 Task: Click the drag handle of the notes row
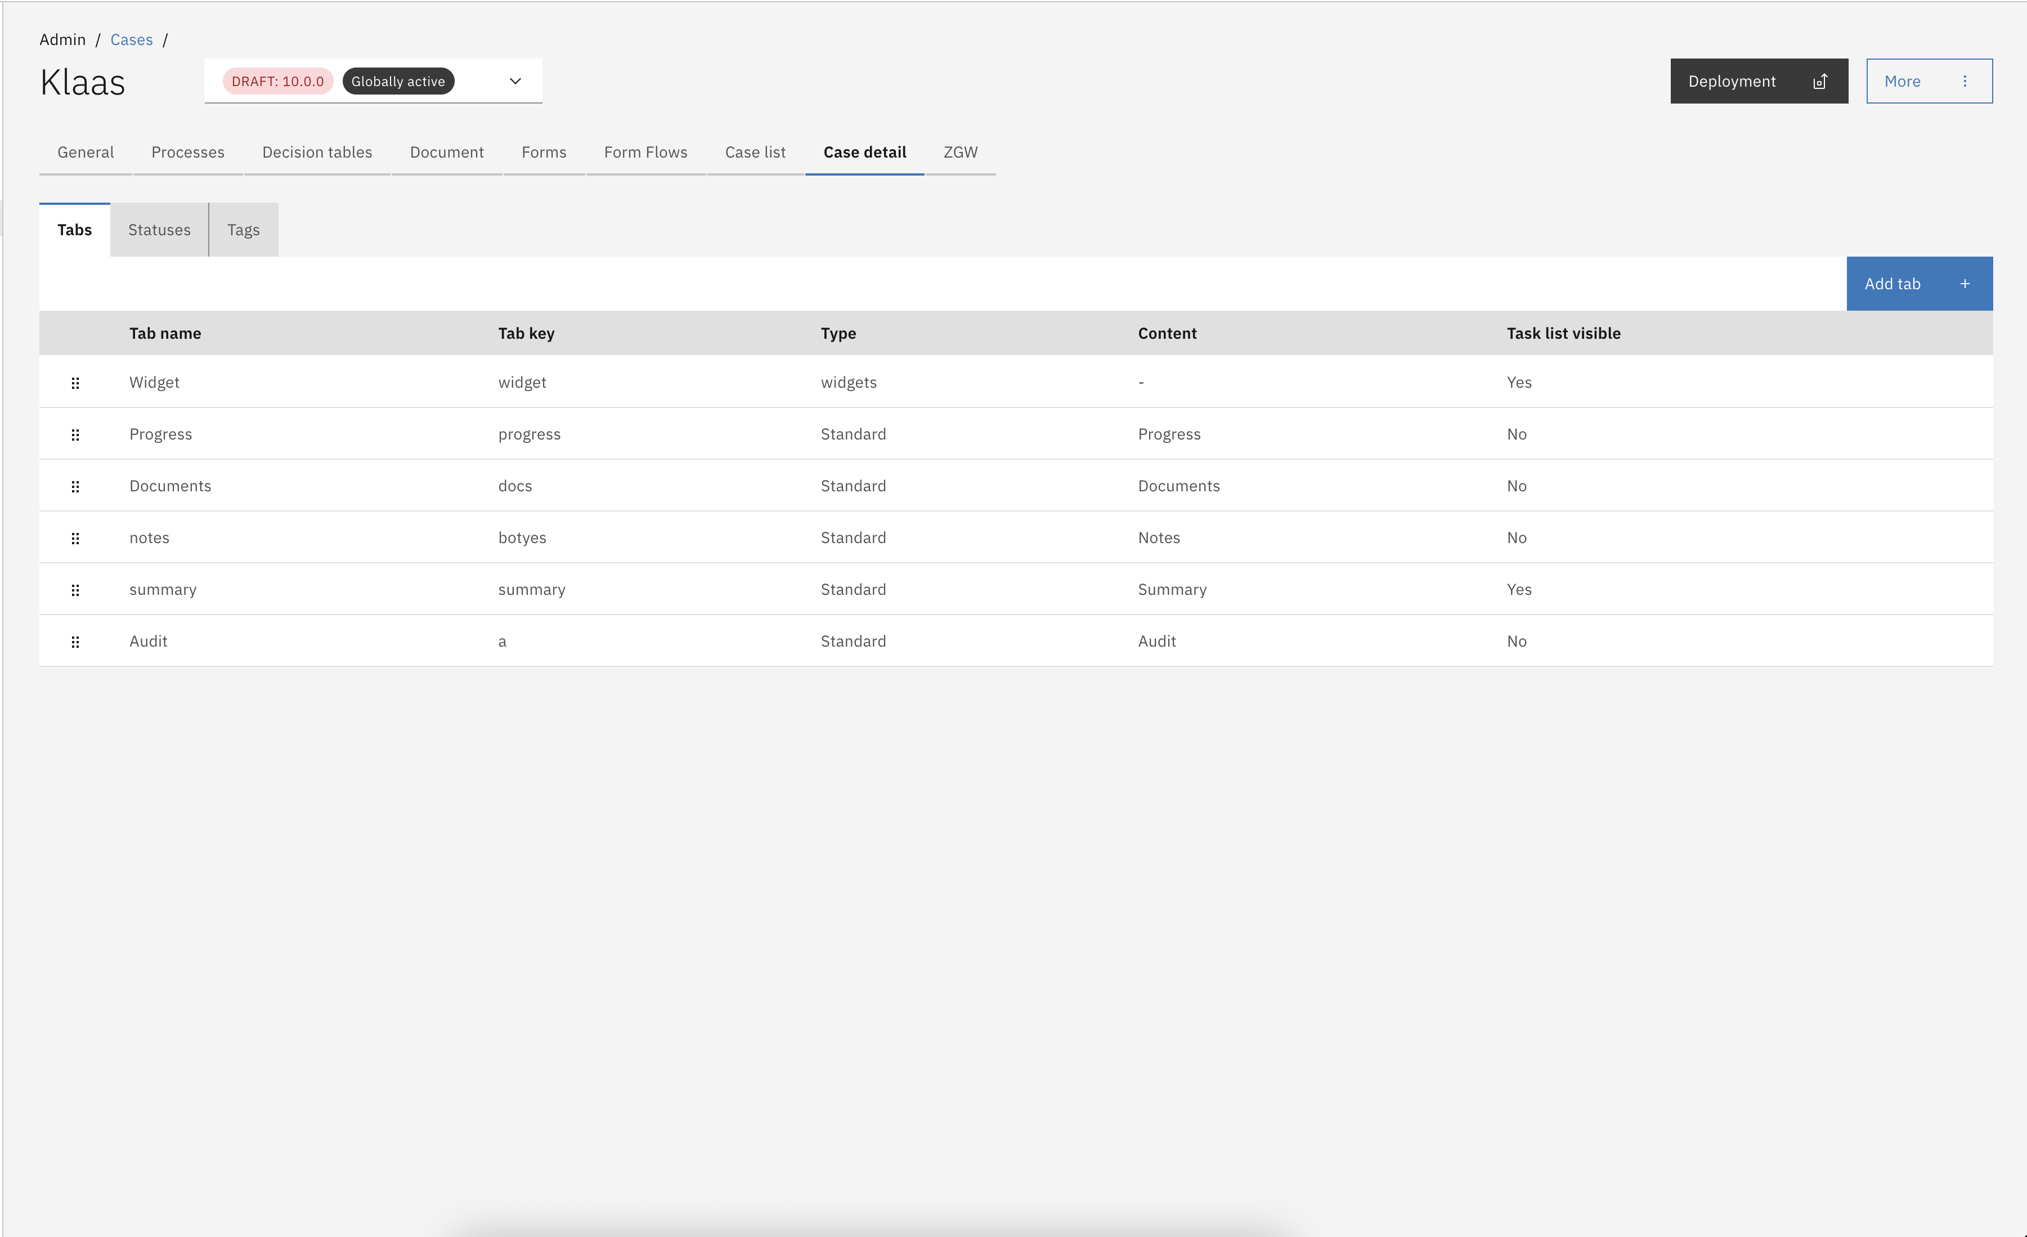75,538
